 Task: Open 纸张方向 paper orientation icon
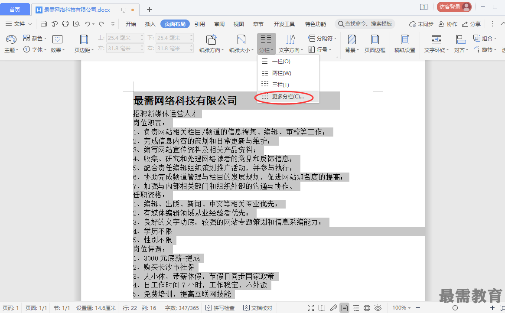[x=211, y=39]
